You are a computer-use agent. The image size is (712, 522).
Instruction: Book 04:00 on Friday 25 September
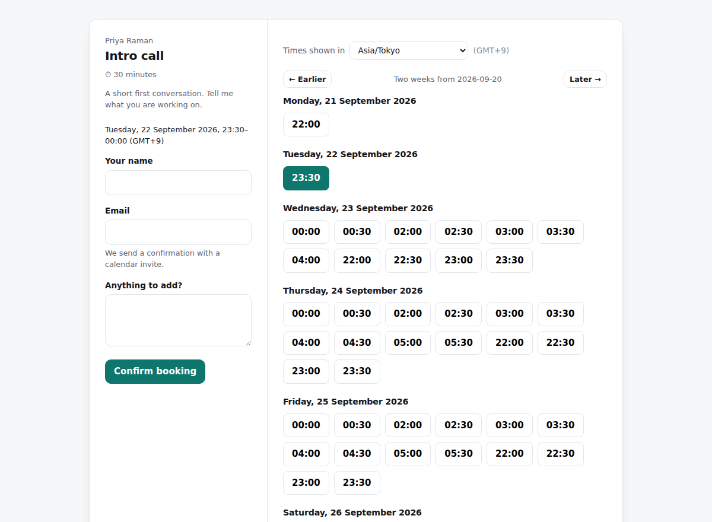306,454
